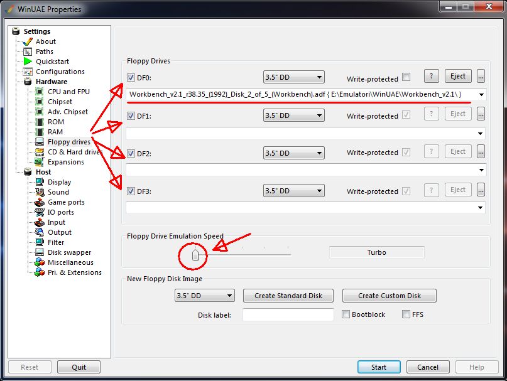Open the Sound speaker icon entry
The image size is (507, 381).
[40, 192]
